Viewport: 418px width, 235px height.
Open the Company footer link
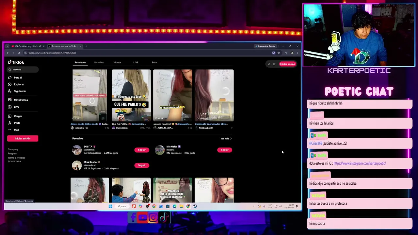point(13,149)
